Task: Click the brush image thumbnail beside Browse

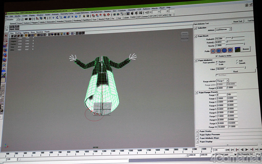Action: (237, 50)
